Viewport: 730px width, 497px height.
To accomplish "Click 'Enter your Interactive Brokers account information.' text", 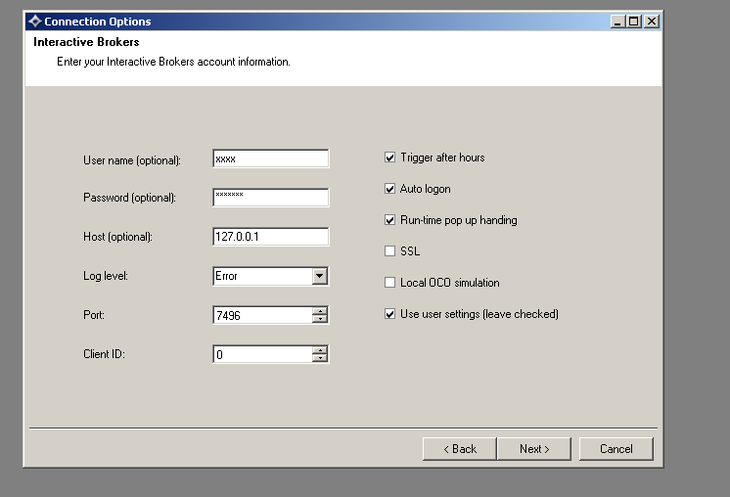I will pos(173,62).
